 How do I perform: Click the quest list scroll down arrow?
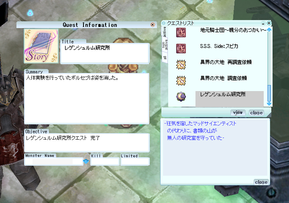(x=269, y=104)
